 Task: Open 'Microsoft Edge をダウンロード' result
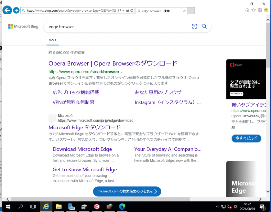click(x=84, y=127)
